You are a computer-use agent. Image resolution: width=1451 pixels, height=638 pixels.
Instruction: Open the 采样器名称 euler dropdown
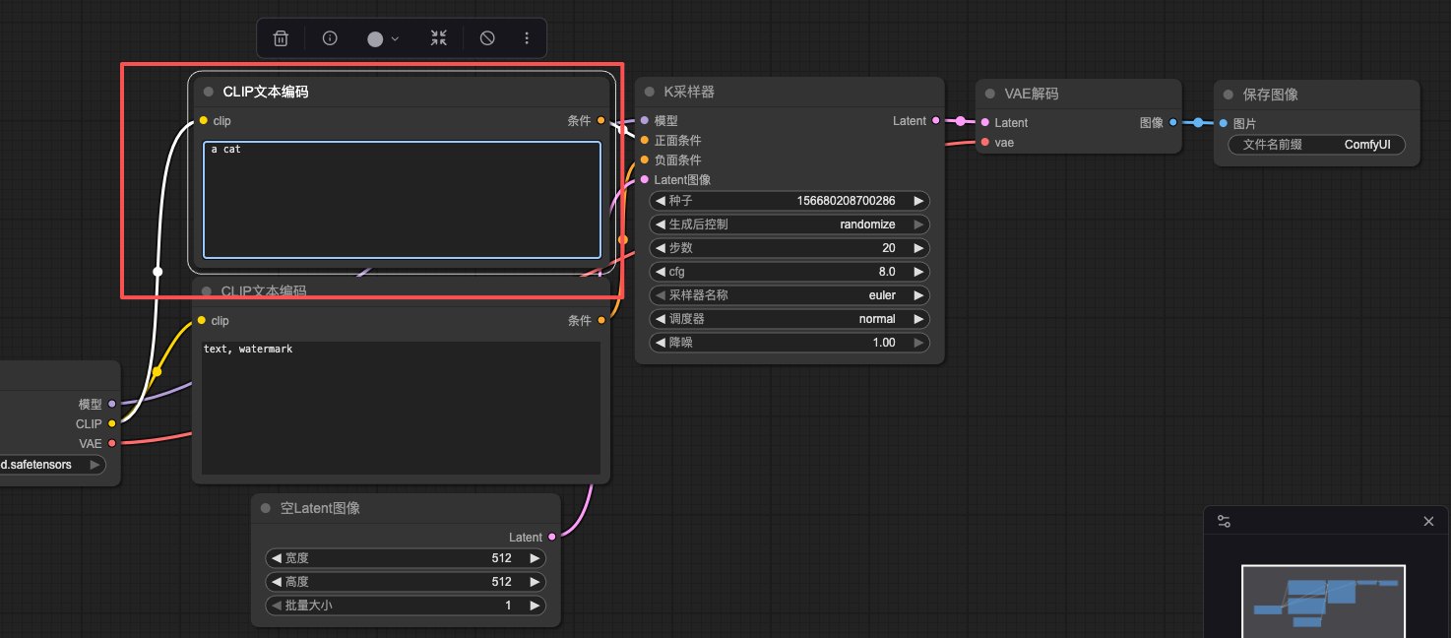[789, 295]
